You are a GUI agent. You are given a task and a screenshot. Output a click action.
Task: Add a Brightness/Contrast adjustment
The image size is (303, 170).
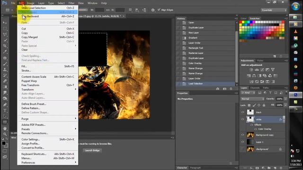point(251,69)
